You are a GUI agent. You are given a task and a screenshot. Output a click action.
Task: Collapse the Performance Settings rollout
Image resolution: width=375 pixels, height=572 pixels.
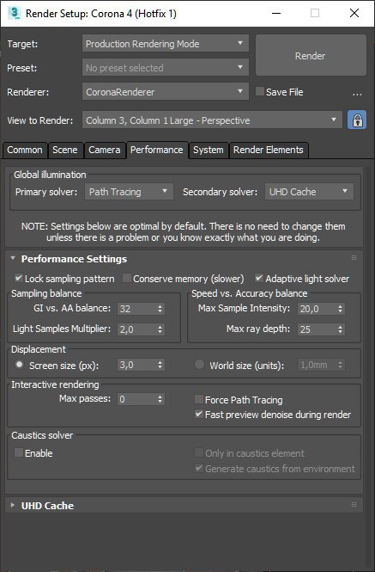[13, 258]
